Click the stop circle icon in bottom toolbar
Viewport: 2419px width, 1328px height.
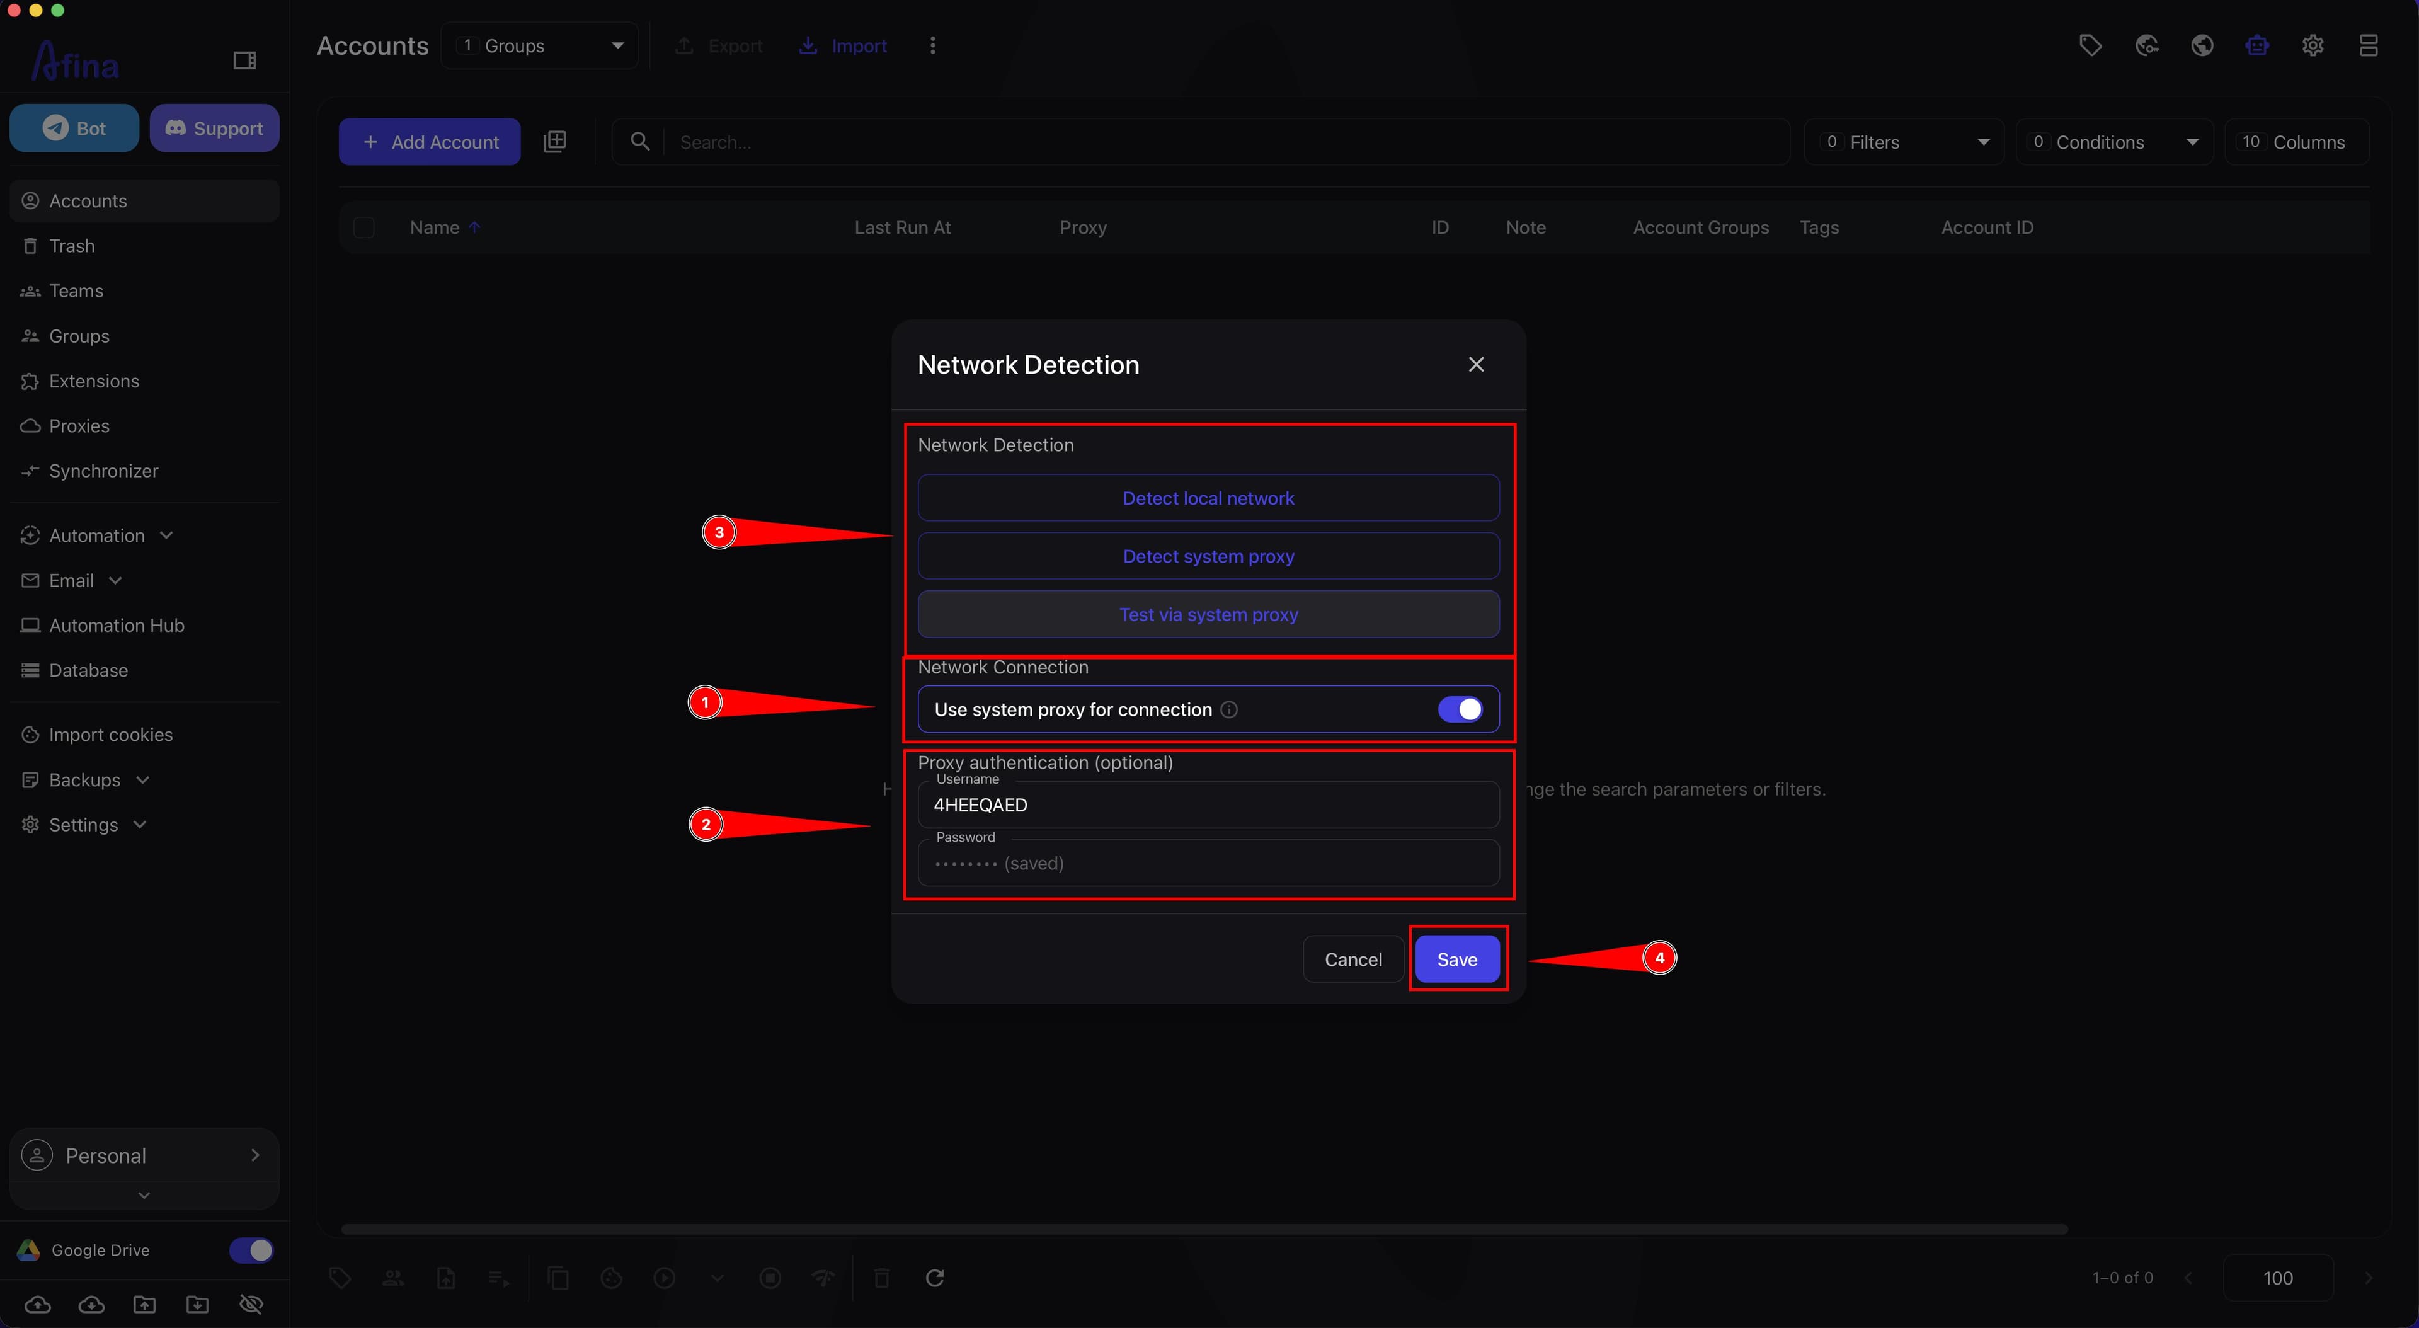point(770,1277)
